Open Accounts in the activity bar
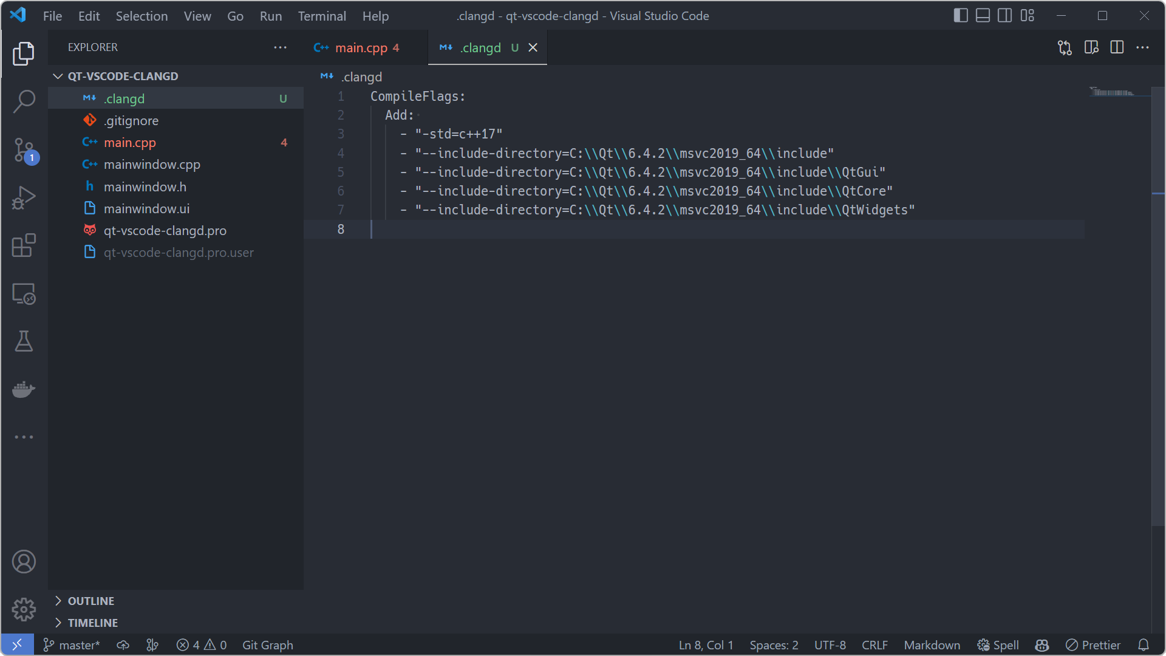 click(x=24, y=561)
